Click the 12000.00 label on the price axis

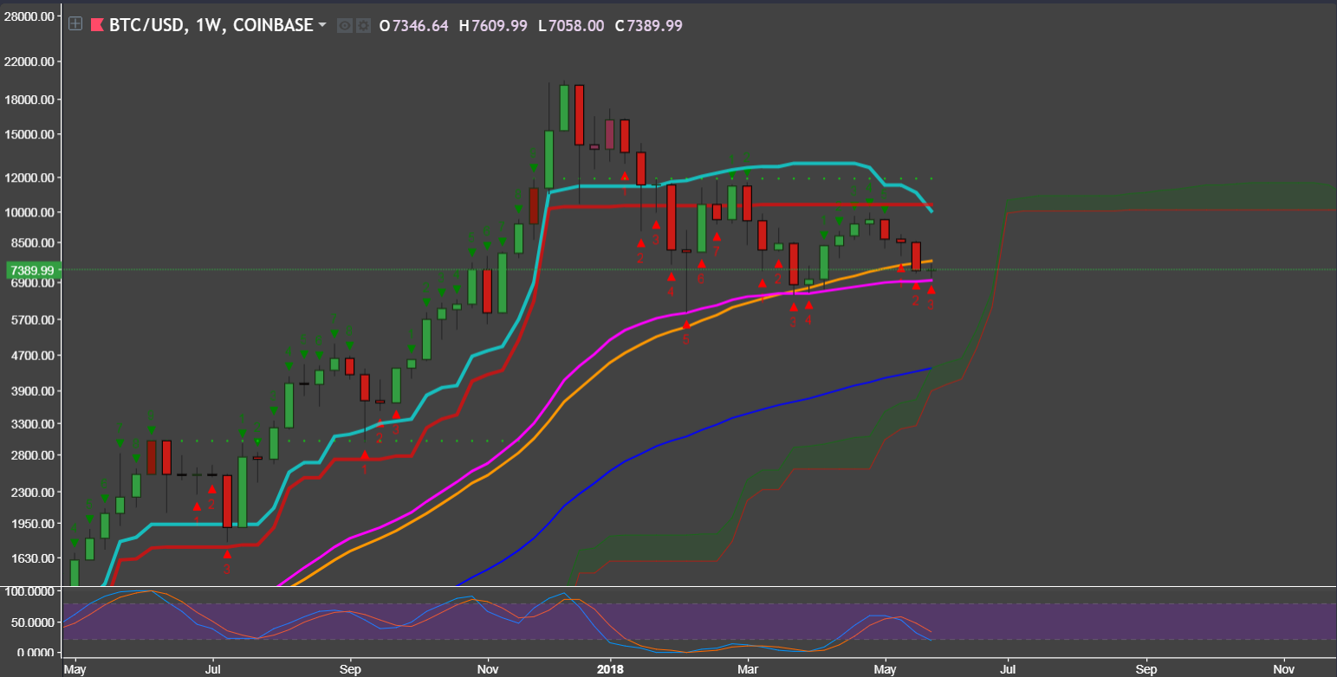(31, 177)
